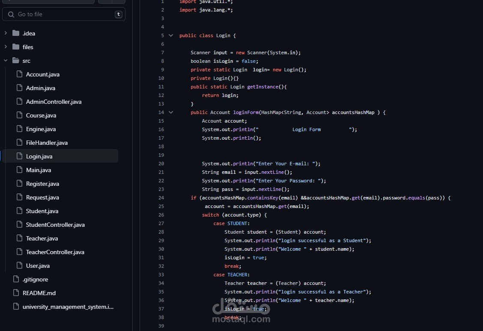Click the file icon beside TeacherController.java
The height and width of the screenshot is (331, 483).
pos(19,252)
